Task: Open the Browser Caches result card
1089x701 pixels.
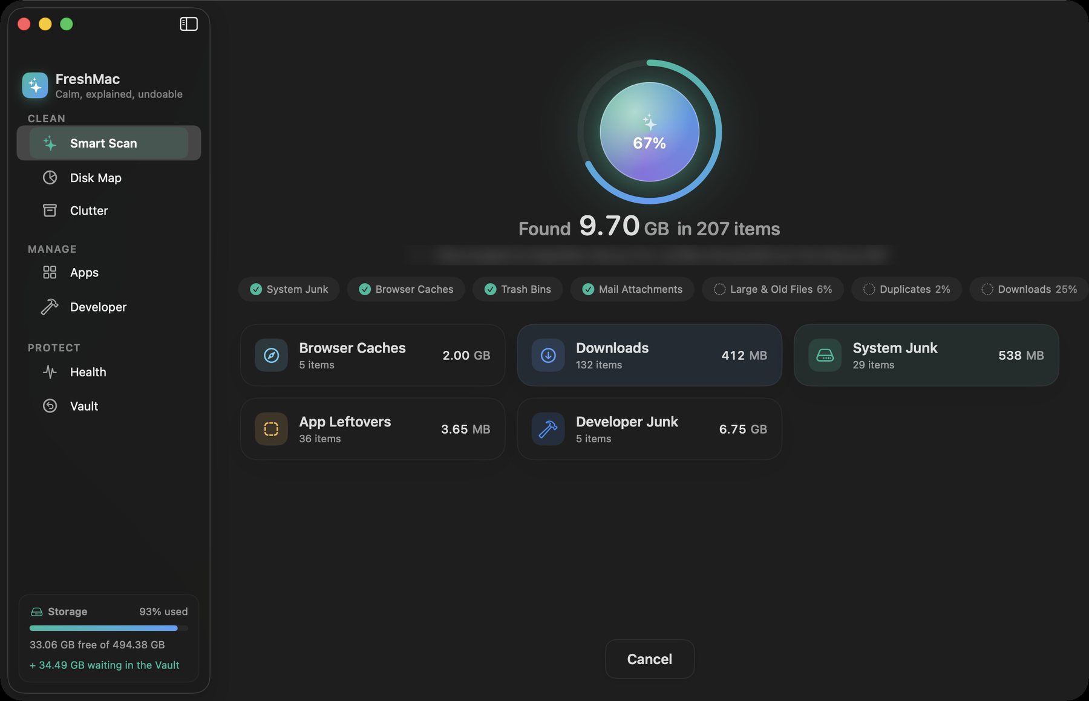Action: coord(373,355)
